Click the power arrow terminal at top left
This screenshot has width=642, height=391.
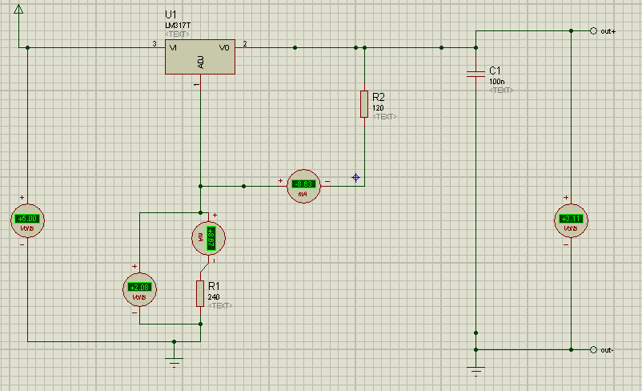(x=18, y=9)
